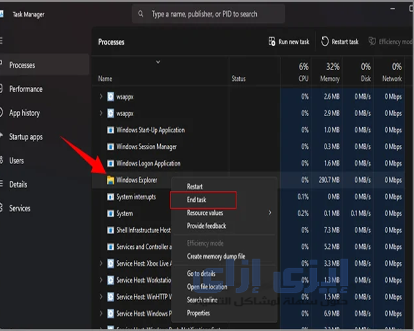Click the Windows Explorer folder icon
The height and width of the screenshot is (331, 414).
click(111, 180)
